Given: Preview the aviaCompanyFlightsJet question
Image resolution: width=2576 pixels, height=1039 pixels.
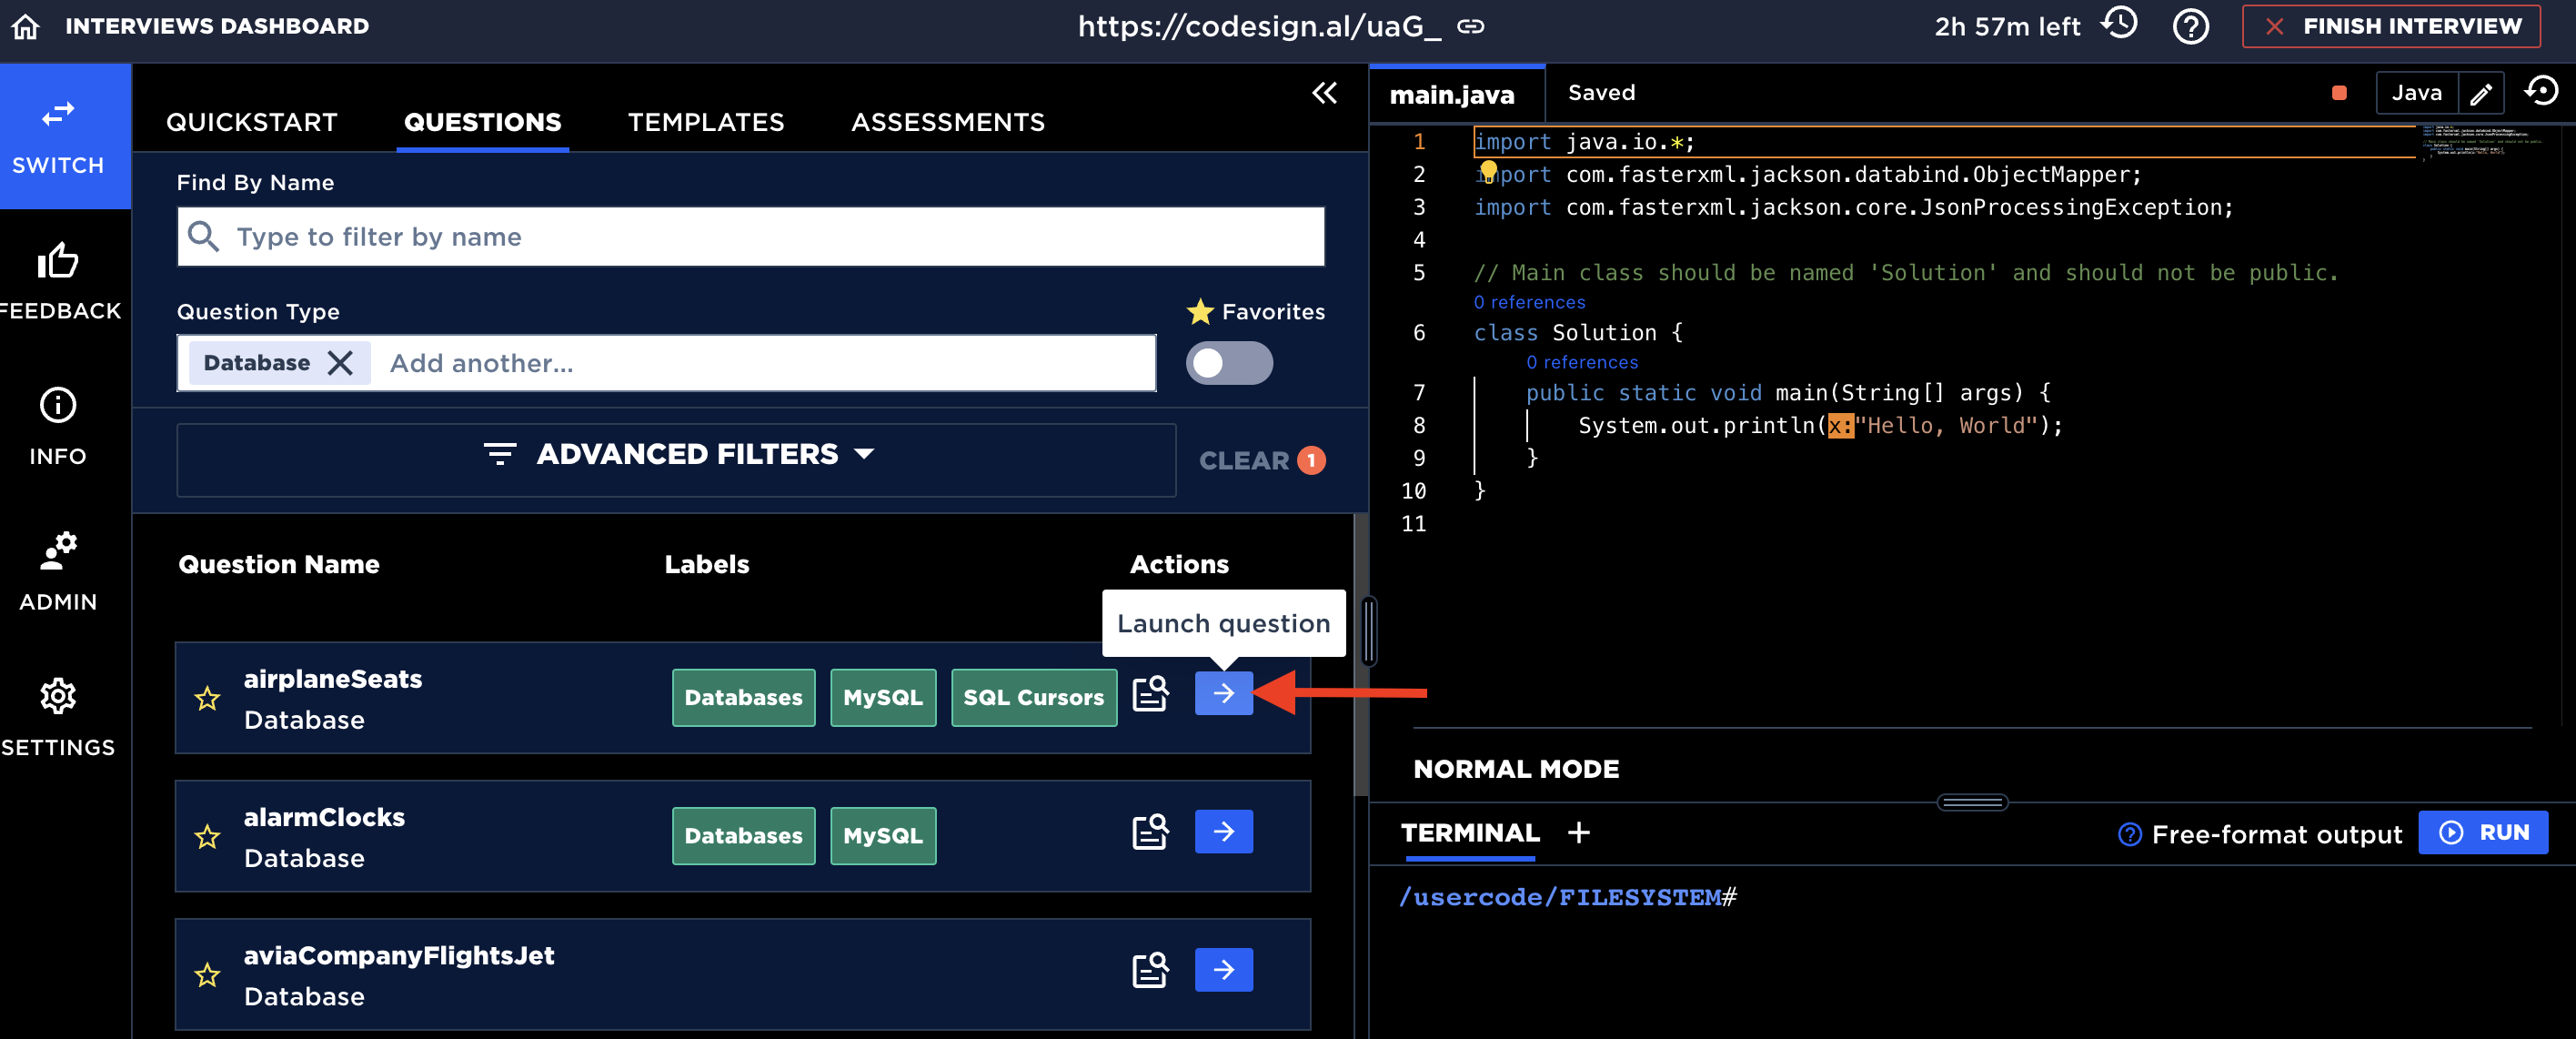Looking at the screenshot, I should click(1150, 970).
